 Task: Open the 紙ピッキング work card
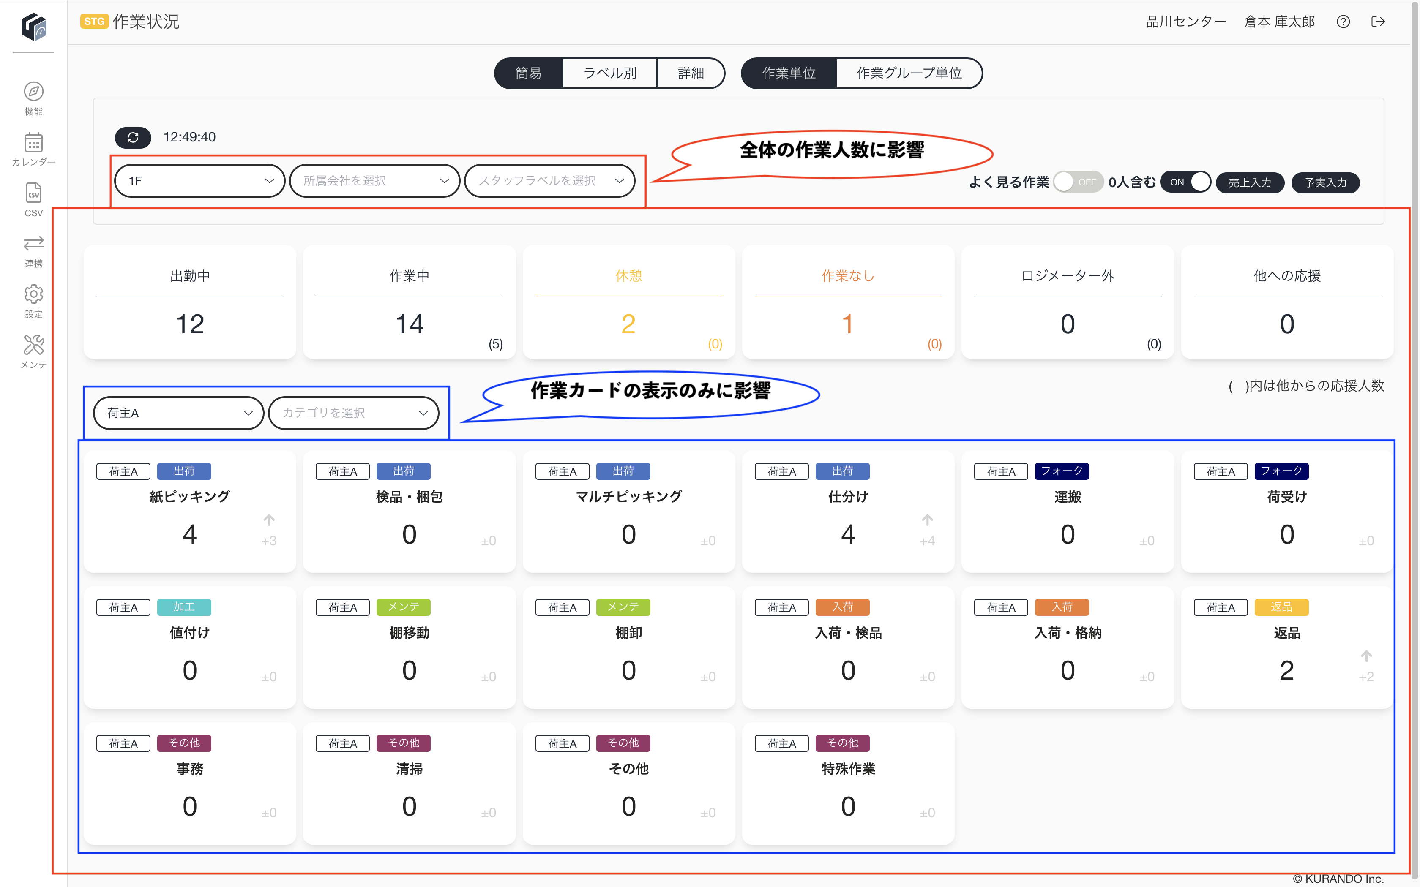(189, 512)
